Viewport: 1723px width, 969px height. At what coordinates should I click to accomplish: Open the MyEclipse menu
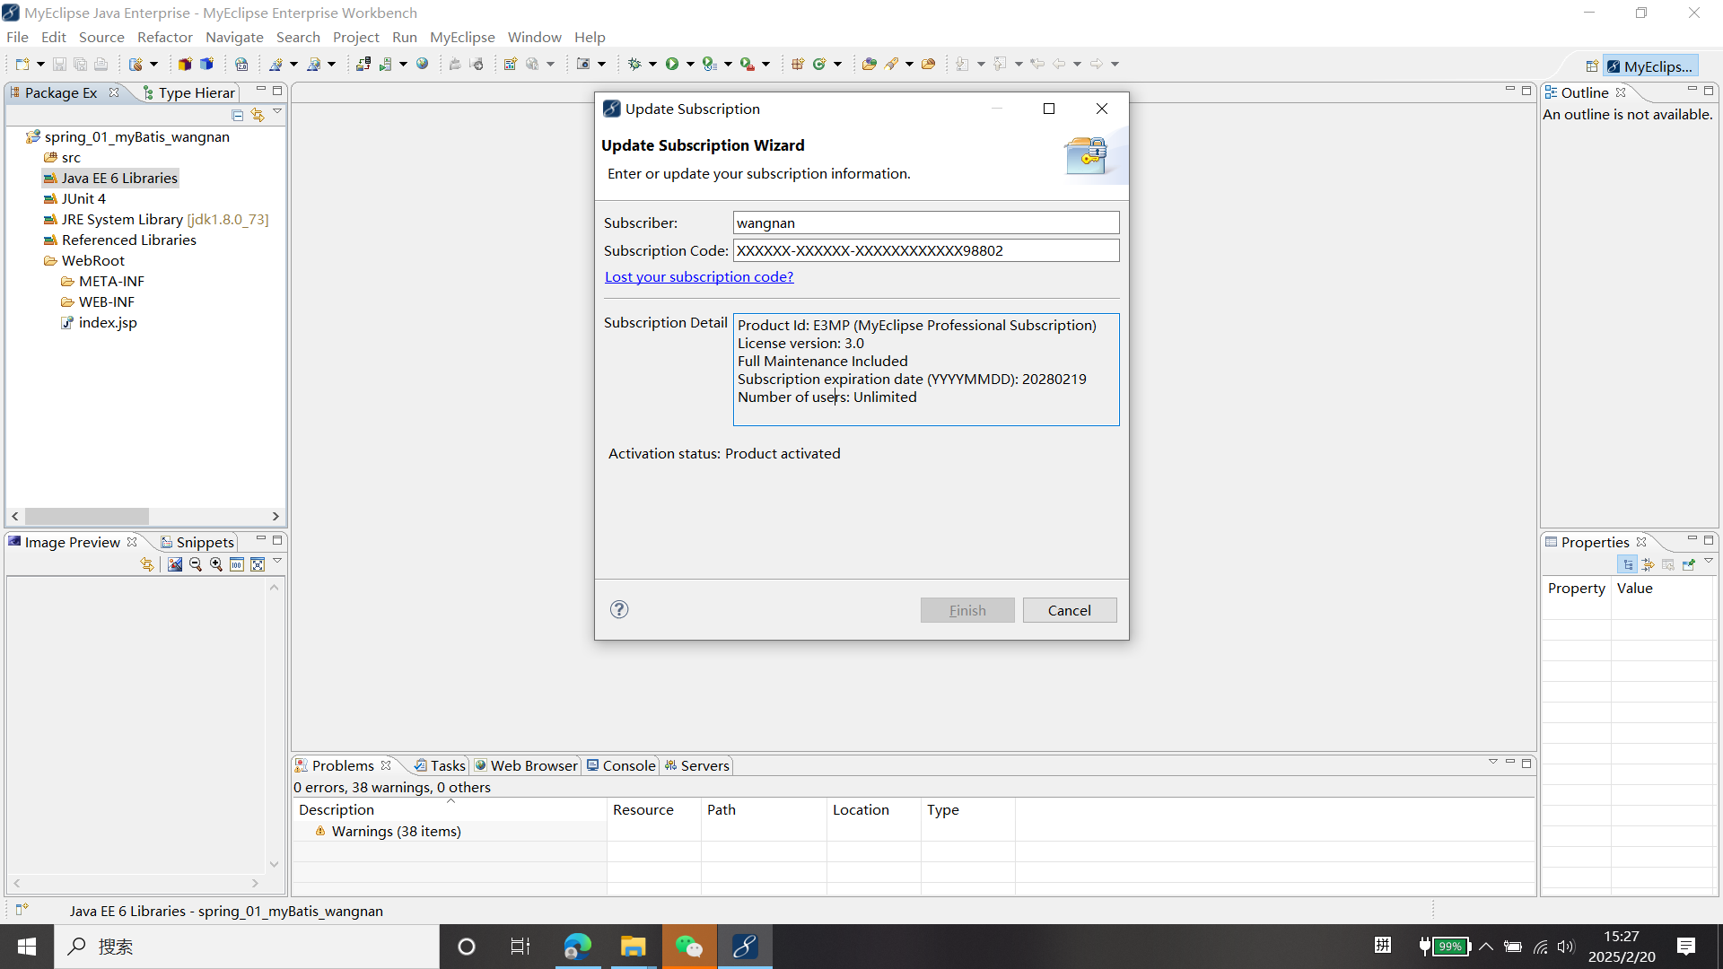pyautogui.click(x=462, y=37)
